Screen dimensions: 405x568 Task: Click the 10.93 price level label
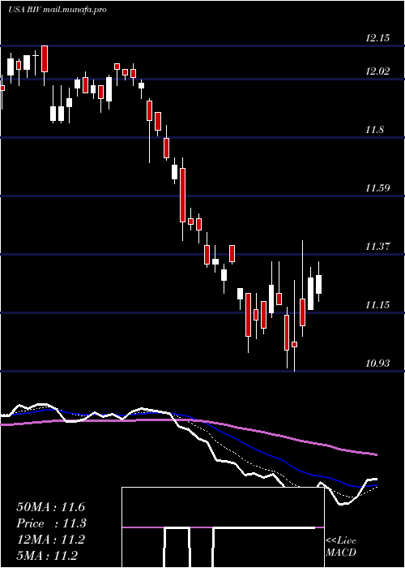[x=377, y=363]
